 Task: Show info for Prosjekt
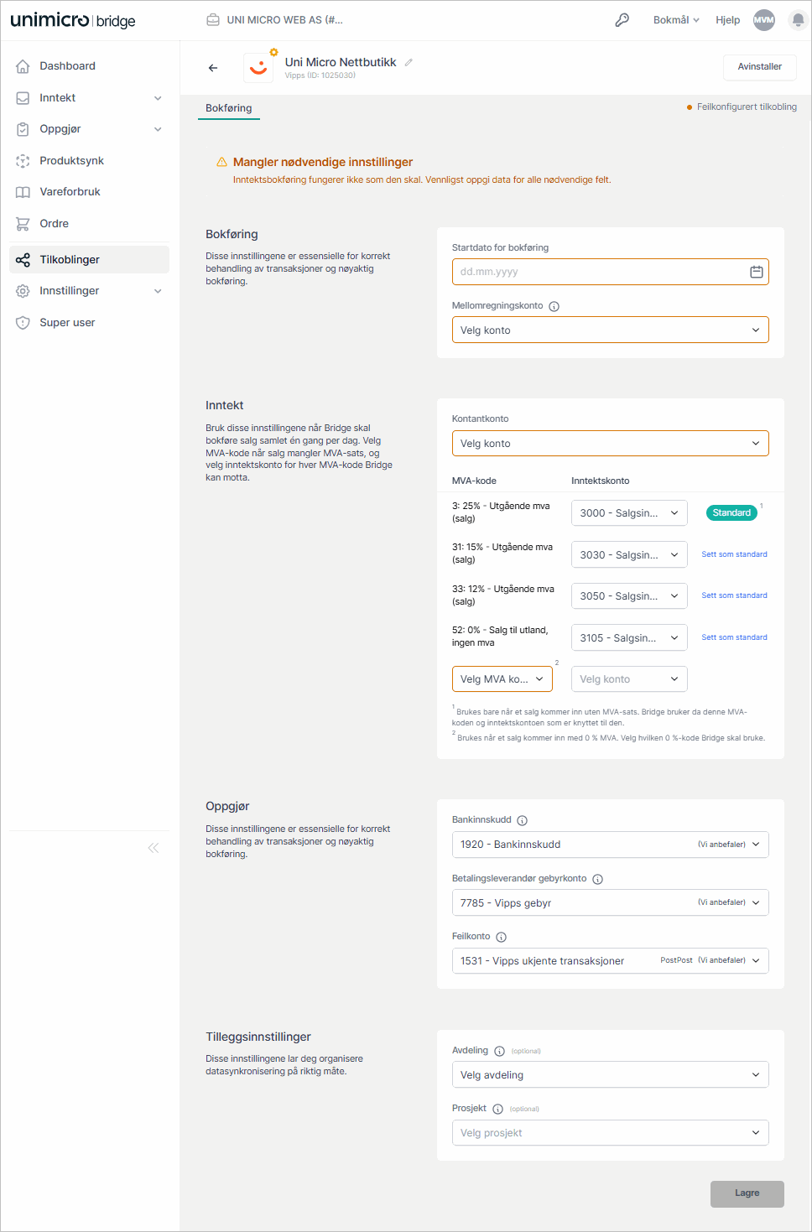click(497, 1109)
